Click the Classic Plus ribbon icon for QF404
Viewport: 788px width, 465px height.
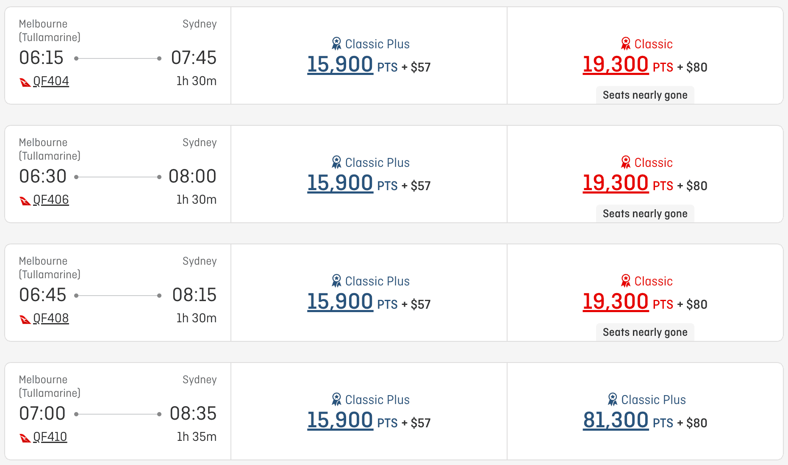click(336, 43)
